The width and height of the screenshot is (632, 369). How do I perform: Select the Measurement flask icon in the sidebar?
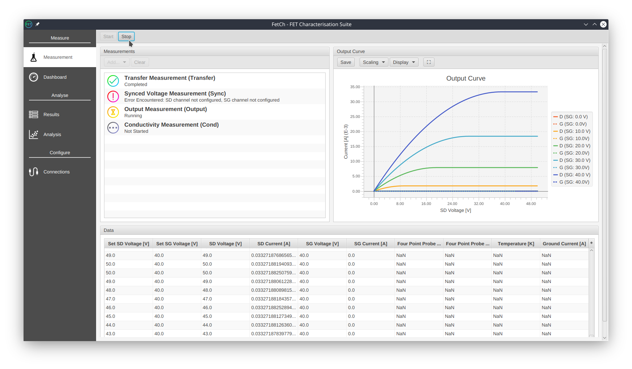click(34, 57)
